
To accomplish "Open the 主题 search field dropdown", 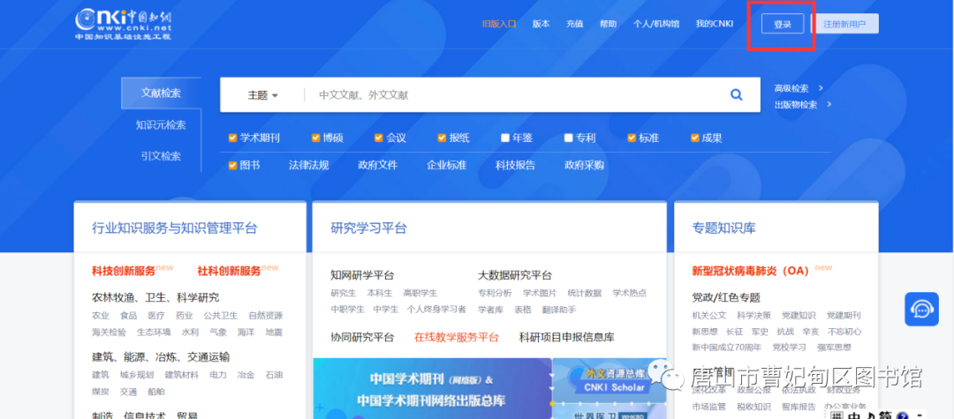I will (x=262, y=95).
